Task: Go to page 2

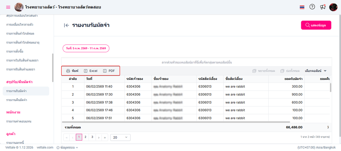Action: 86,137
